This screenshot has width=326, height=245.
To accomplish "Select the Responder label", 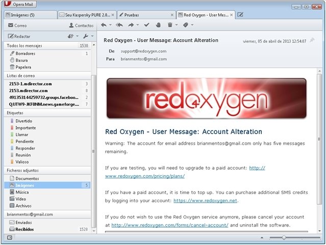I will (47, 148).
